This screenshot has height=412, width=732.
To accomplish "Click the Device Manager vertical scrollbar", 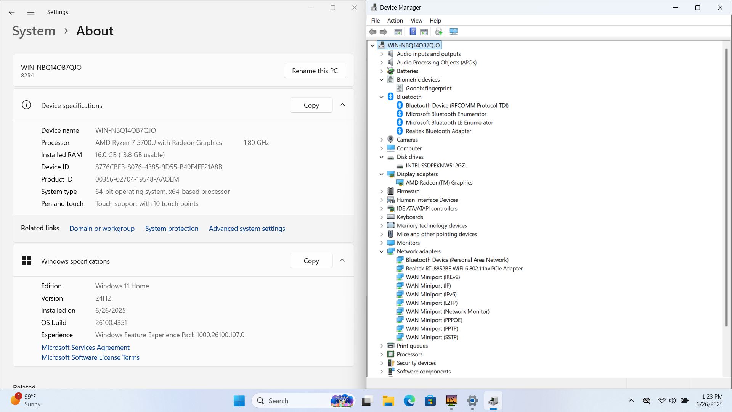I will [x=726, y=187].
